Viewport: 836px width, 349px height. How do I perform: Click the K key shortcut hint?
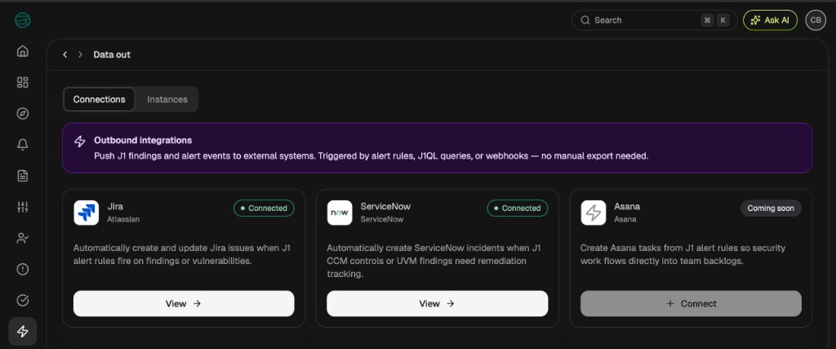click(723, 20)
